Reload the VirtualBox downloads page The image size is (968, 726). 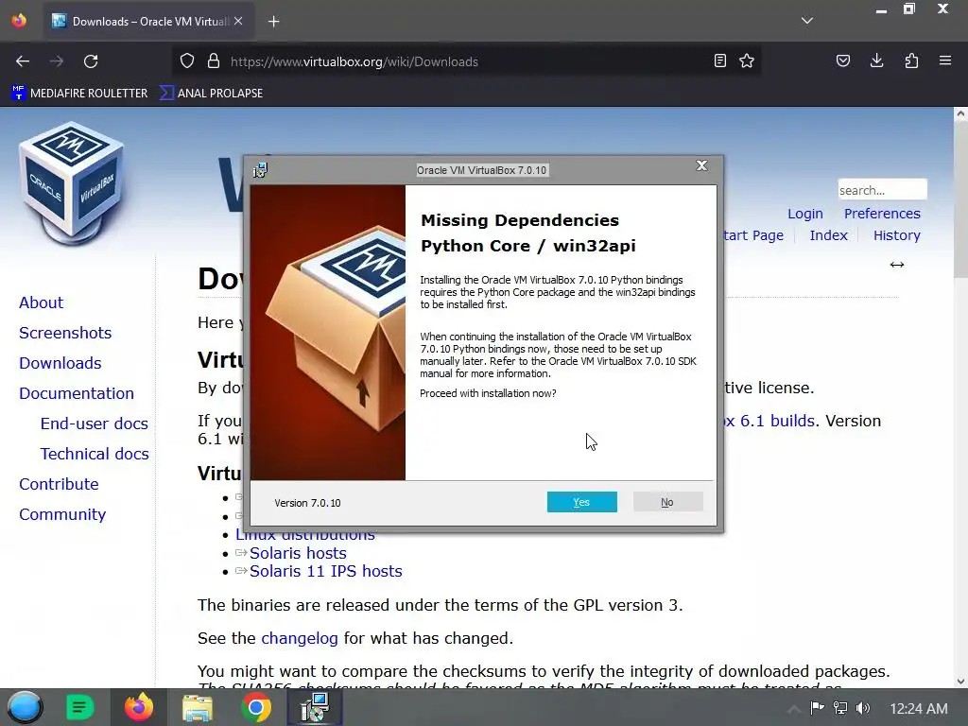point(91,61)
